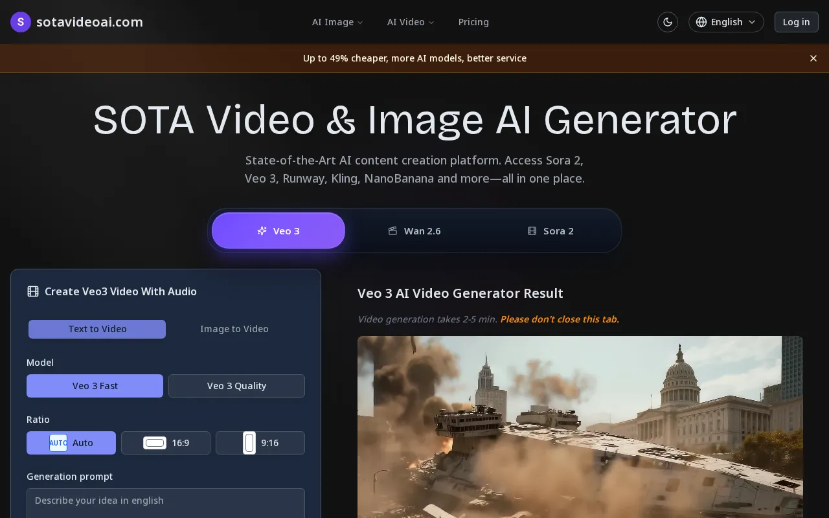Select the 9:16 aspect ratio option

(260, 443)
